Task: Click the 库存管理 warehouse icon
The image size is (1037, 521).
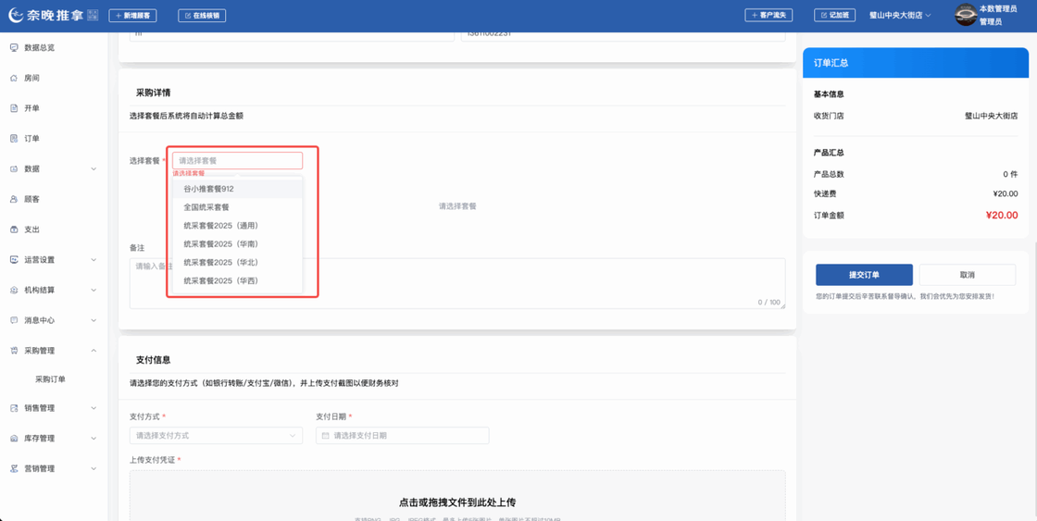Action: 14,439
